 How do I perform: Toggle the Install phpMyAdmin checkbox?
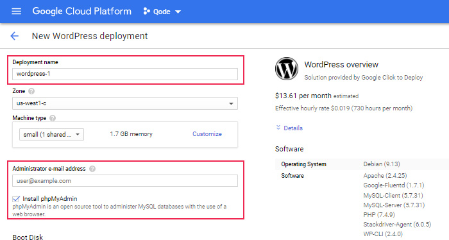pyautogui.click(x=16, y=199)
